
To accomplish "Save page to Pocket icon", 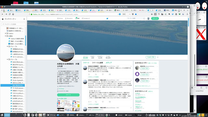I will (133, 14).
